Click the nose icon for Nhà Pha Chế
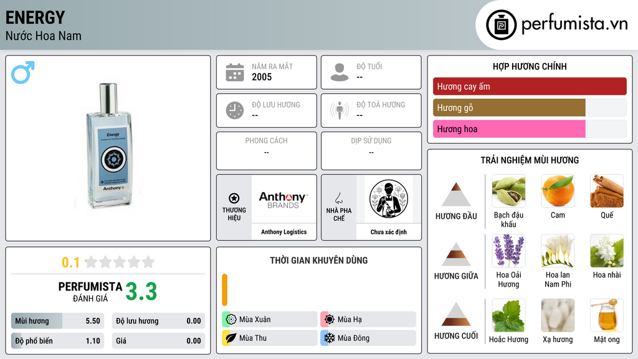Viewport: 638px width, 359px height. point(338,198)
